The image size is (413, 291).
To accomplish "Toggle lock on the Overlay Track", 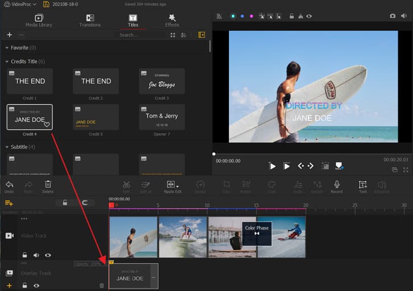I will (x=24, y=285).
